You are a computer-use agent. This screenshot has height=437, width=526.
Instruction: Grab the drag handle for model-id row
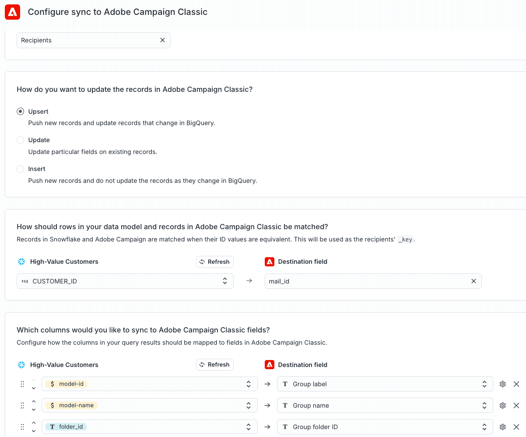[22, 384]
